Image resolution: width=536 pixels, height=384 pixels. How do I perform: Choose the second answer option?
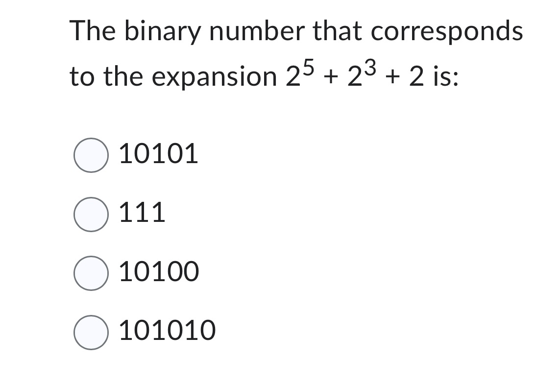[91, 214]
